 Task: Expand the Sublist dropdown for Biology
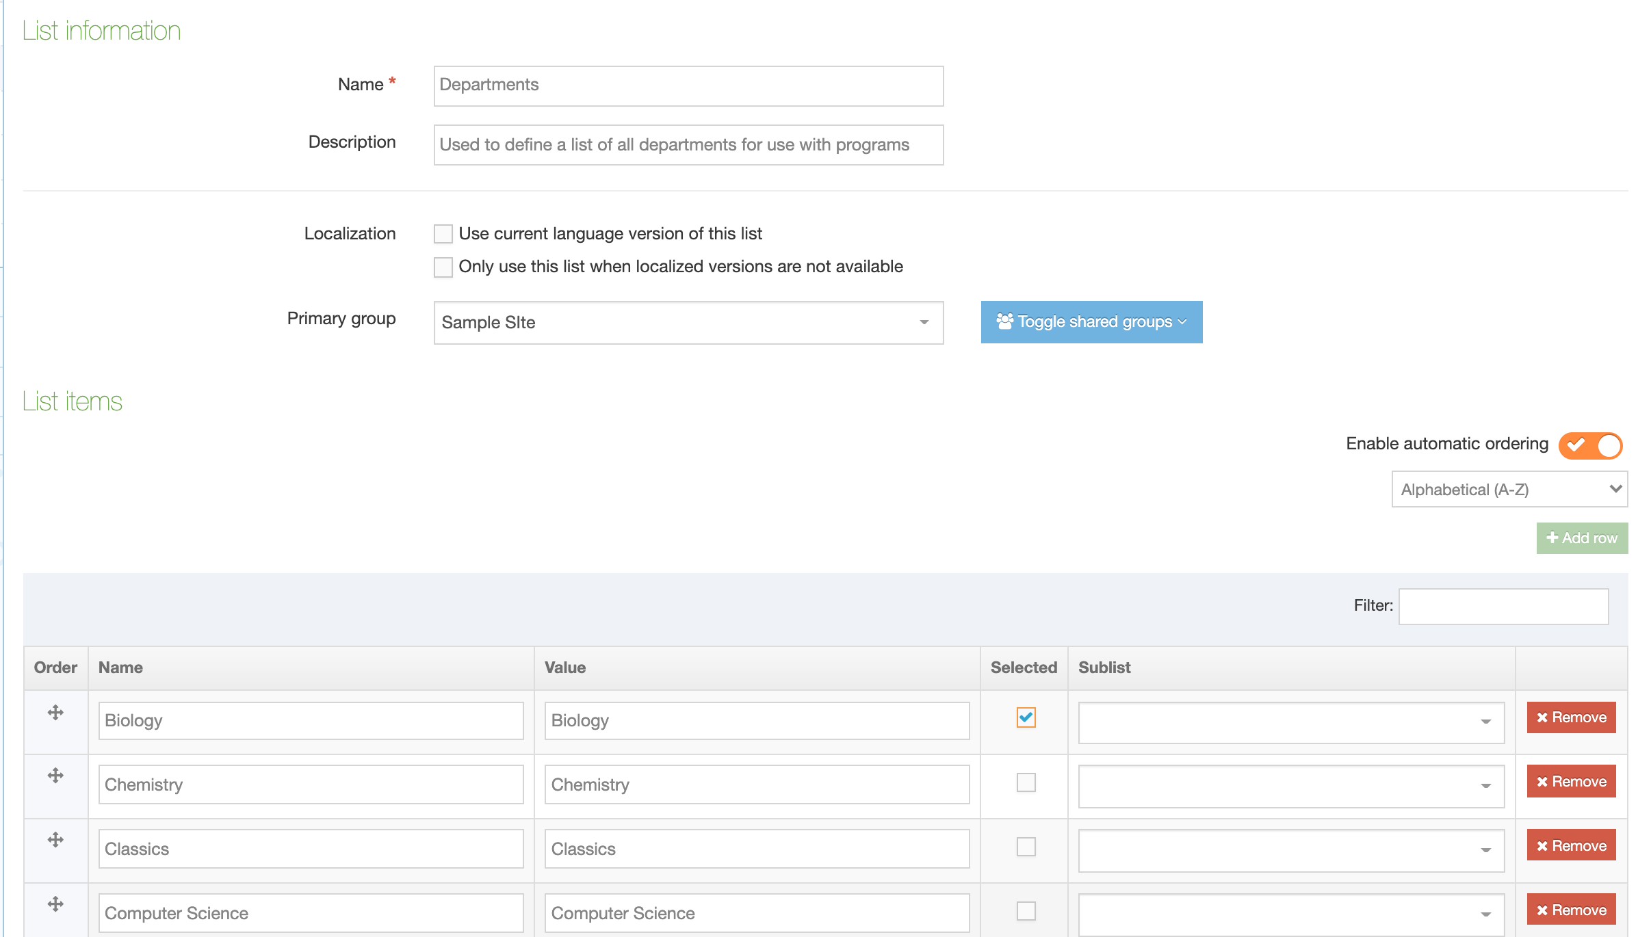pyautogui.click(x=1290, y=722)
